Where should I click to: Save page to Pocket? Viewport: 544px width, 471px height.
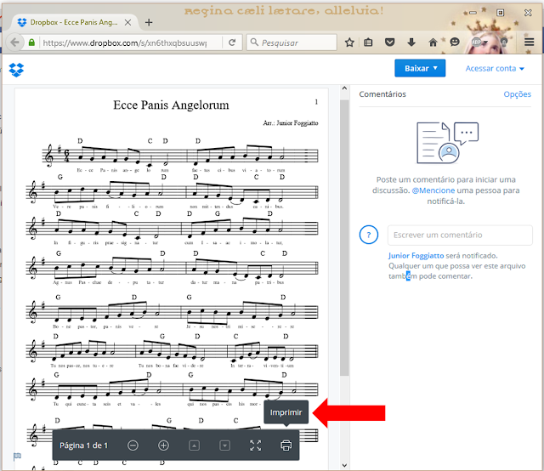(390, 43)
